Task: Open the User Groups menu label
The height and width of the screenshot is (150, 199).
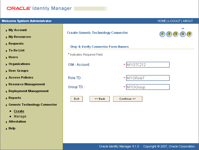Action: (x=18, y=71)
